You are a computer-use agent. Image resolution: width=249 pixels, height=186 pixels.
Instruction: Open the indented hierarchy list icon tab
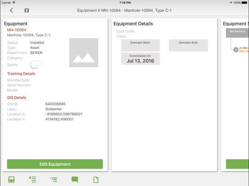pos(54,180)
